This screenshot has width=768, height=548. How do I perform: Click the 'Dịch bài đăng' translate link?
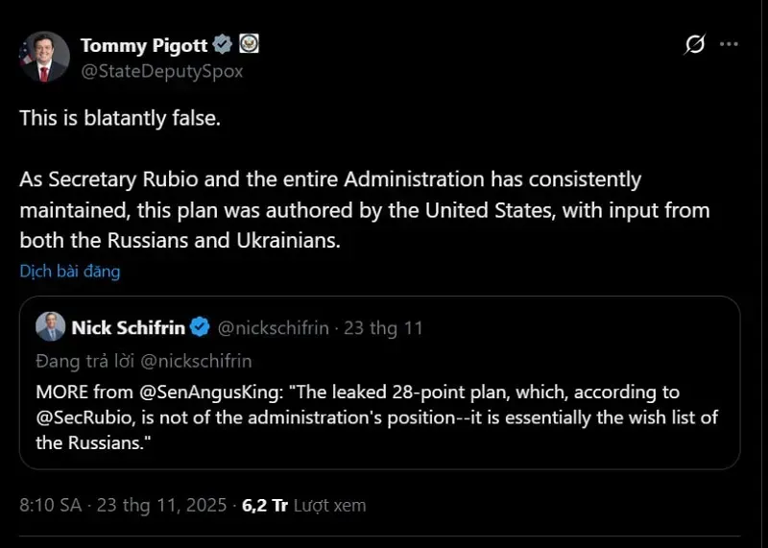click(x=70, y=271)
